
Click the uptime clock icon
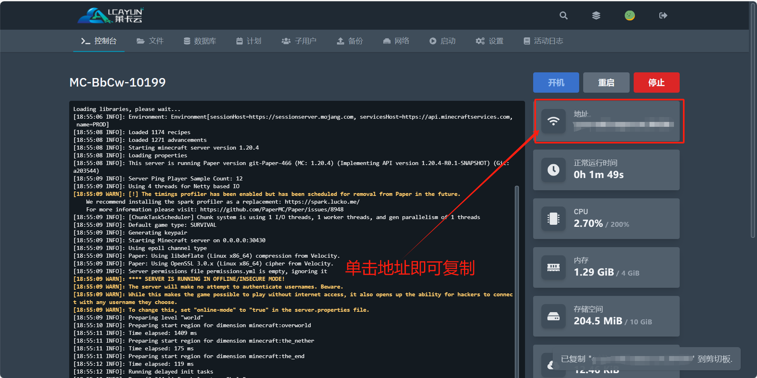click(553, 170)
